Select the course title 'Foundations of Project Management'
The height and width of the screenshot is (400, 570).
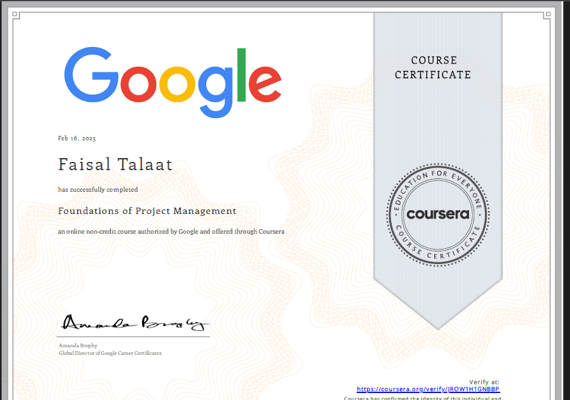pos(147,211)
